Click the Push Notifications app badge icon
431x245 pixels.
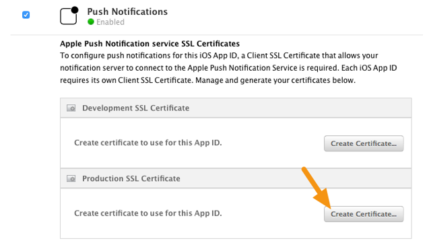tap(69, 15)
